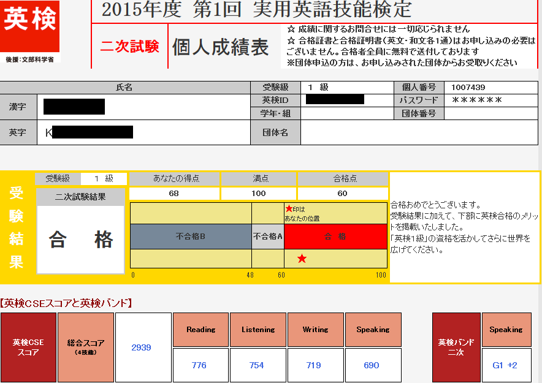Viewport: 542px width, 383px height.
Task: Click the red 英検 logo
Action: tap(29, 26)
